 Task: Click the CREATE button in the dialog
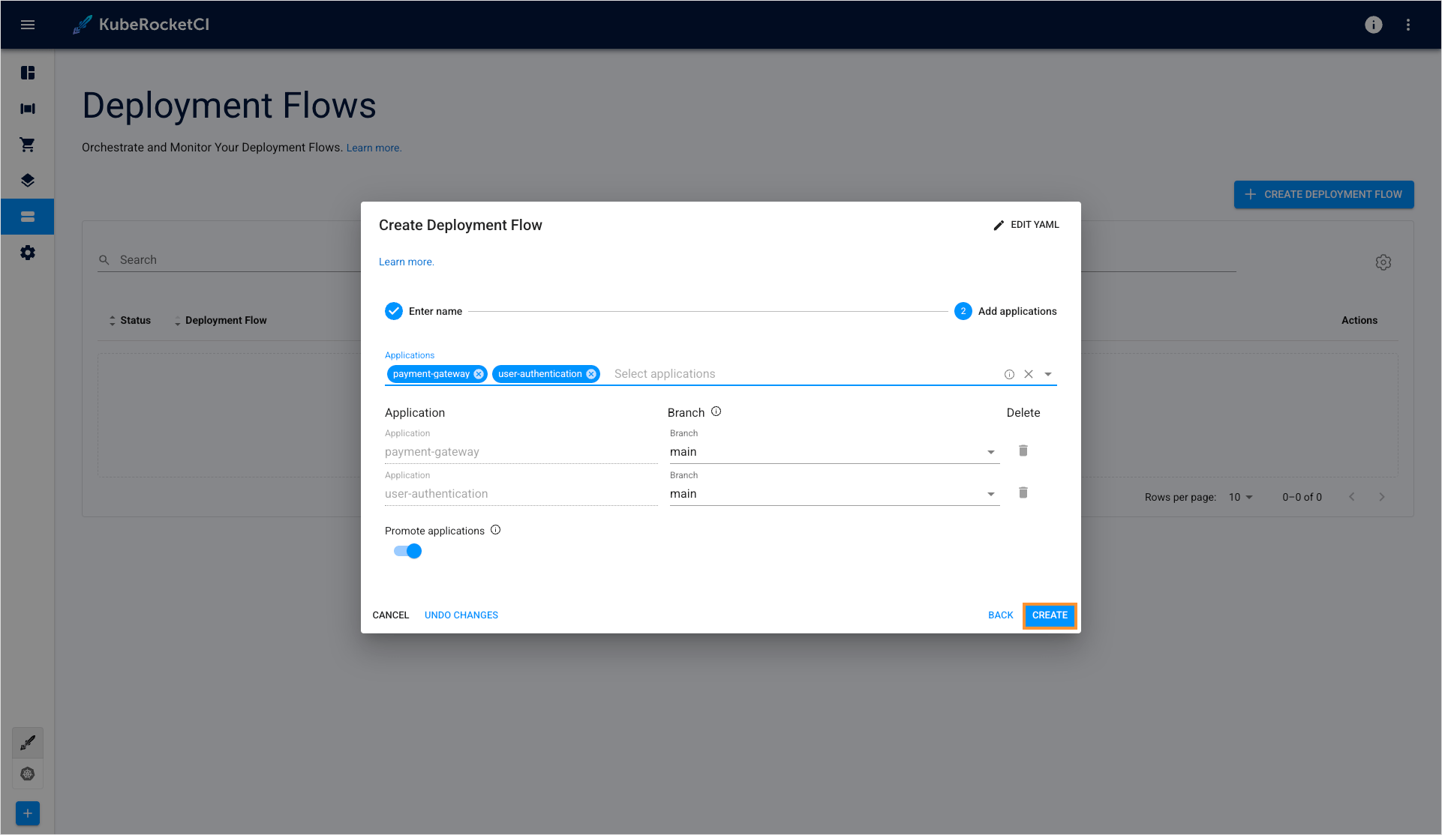click(1050, 615)
